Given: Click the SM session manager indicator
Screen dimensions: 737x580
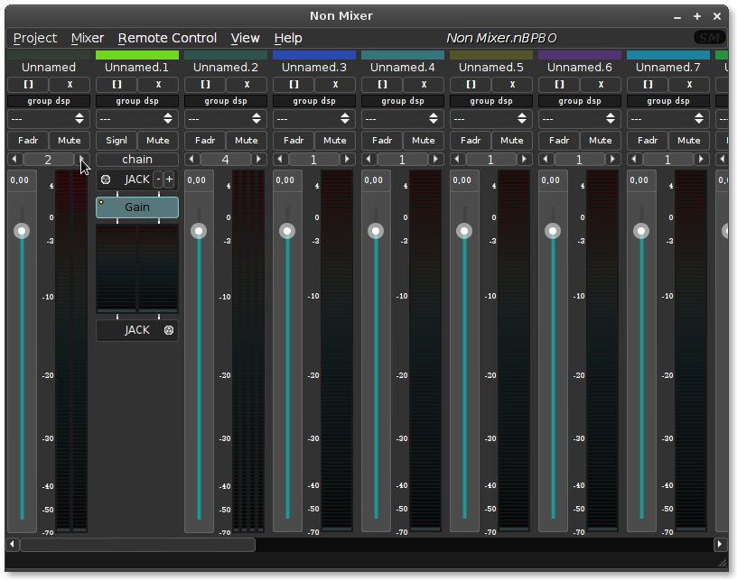Looking at the screenshot, I should (x=709, y=38).
